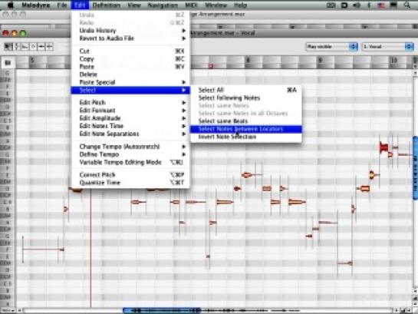418x314 pixels.
Task: Select the note separation tool icon
Action: click(49, 46)
